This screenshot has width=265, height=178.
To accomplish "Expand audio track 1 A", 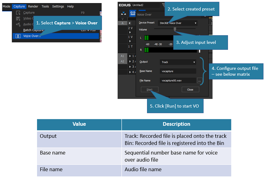I will (130, 56).
